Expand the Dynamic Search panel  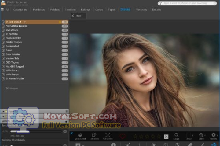[x=3, y=116]
